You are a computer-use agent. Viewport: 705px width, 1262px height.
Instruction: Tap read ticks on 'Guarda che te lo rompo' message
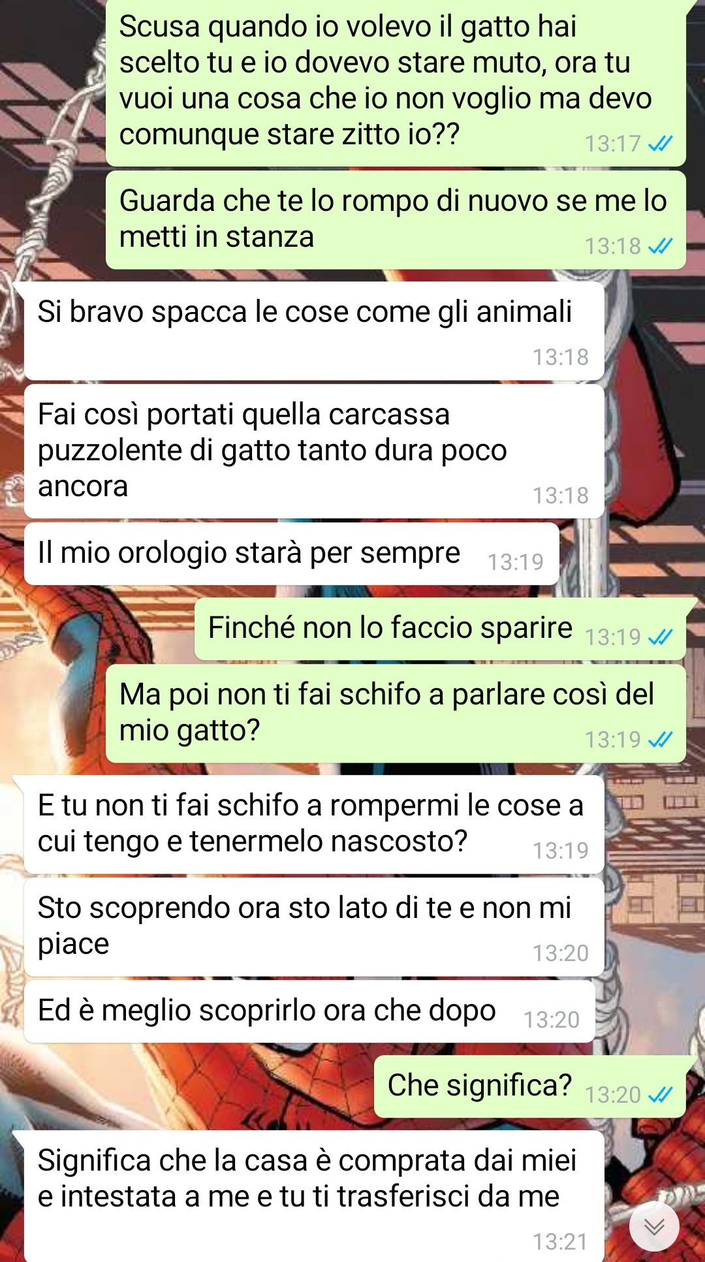tap(661, 246)
